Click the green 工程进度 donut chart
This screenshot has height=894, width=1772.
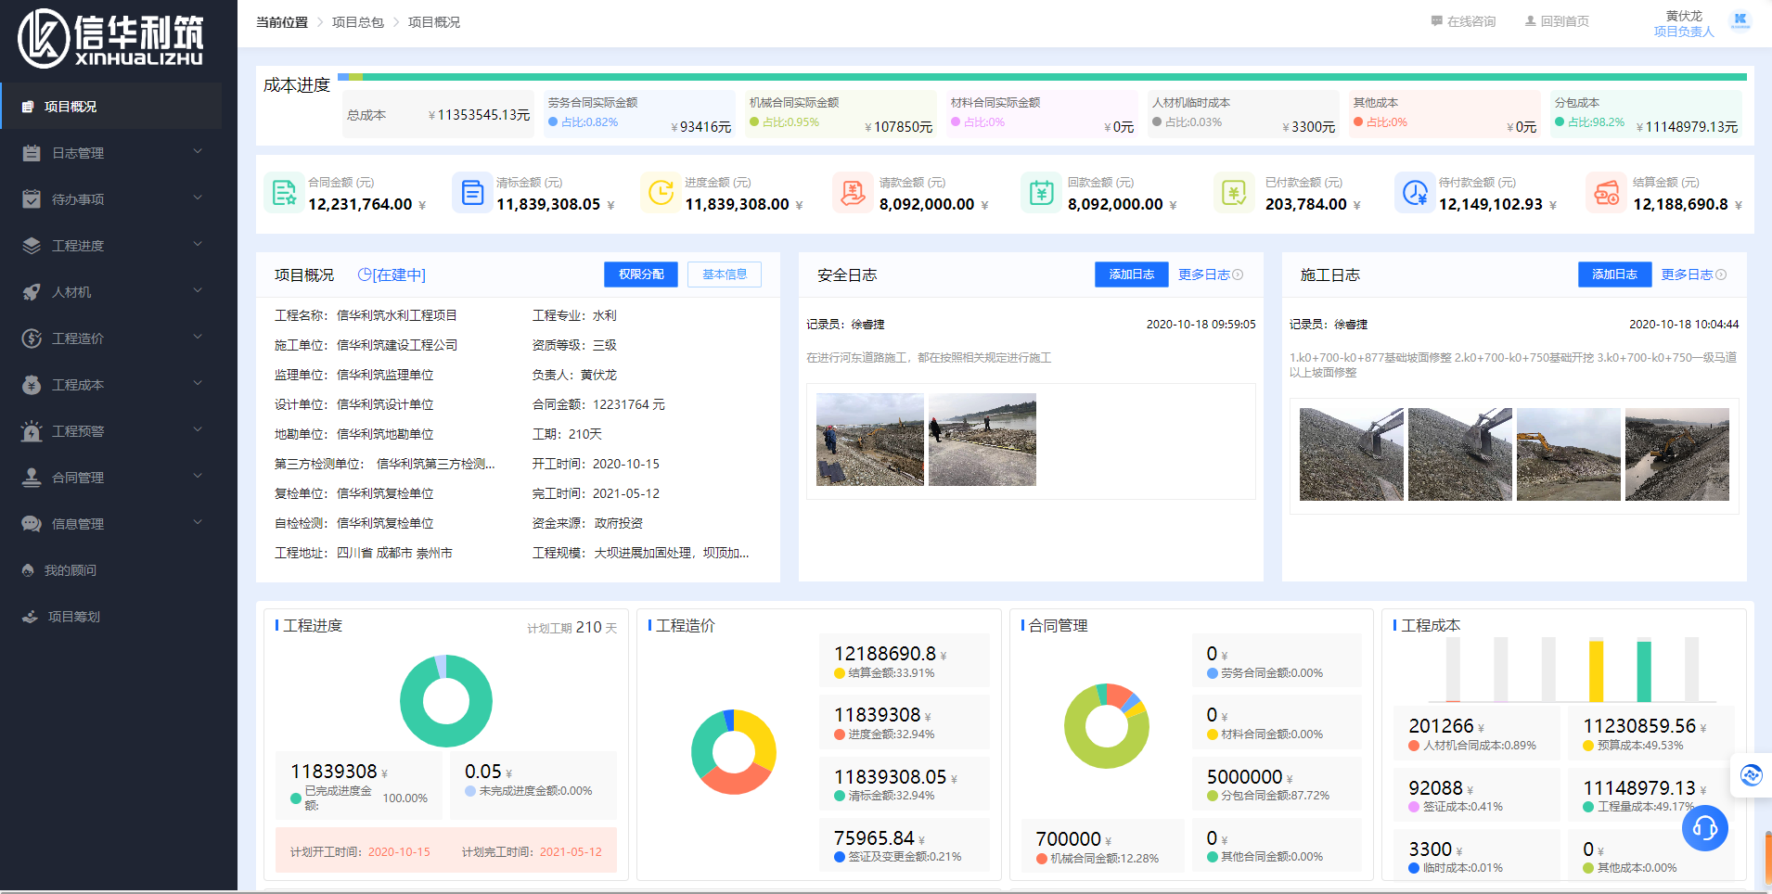point(446,701)
